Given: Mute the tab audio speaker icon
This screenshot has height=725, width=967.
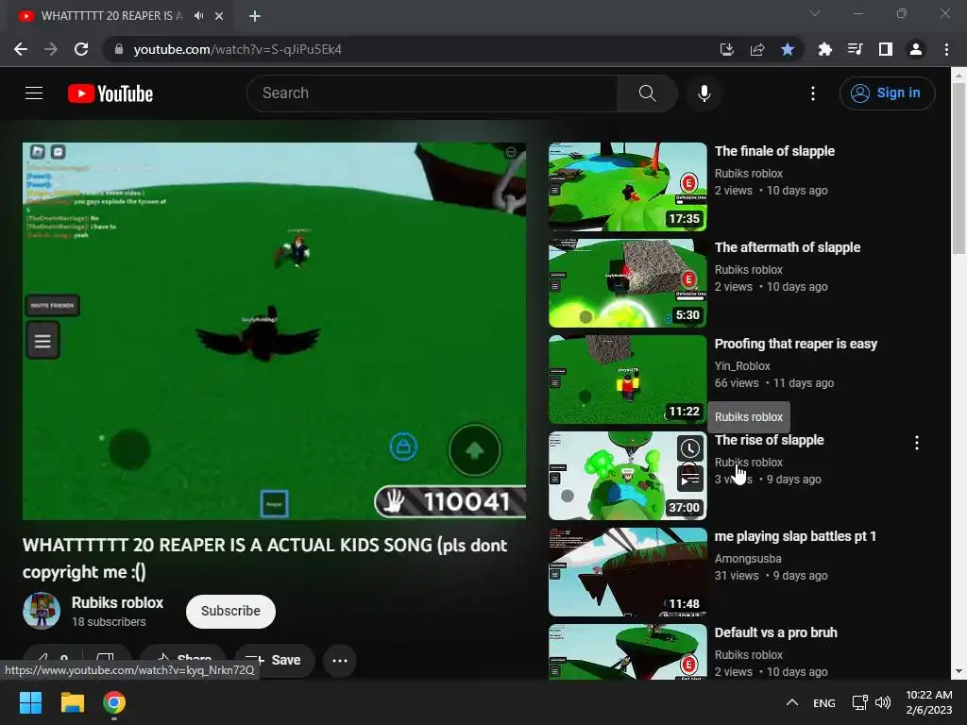Looking at the screenshot, I should [198, 16].
